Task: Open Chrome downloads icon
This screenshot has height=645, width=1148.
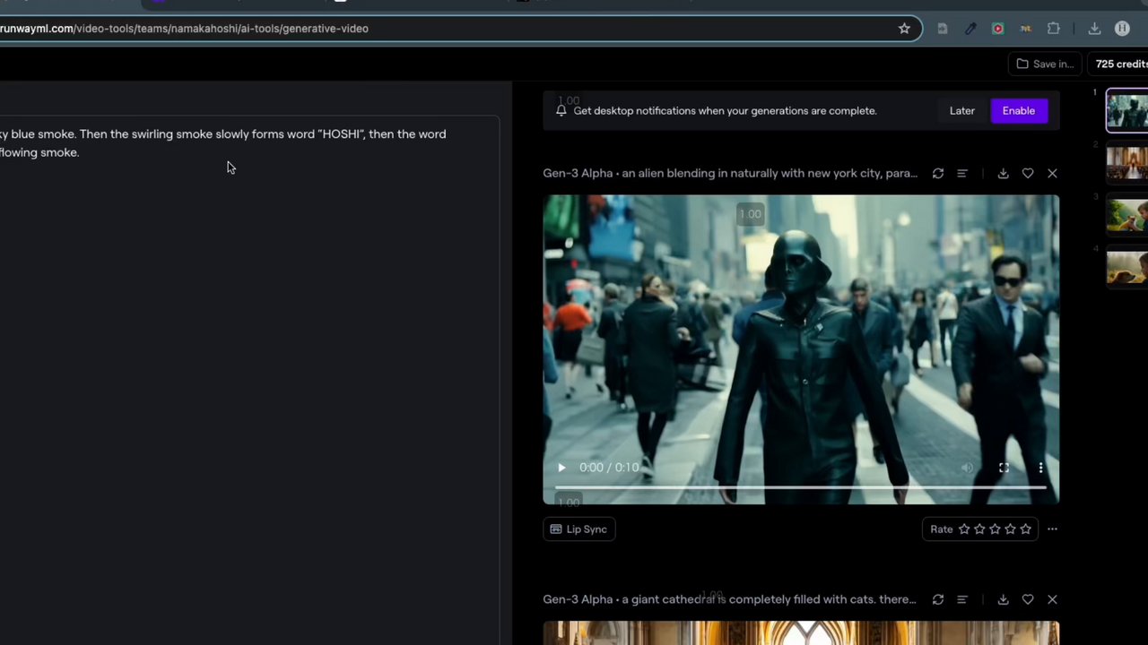Action: (x=1094, y=29)
